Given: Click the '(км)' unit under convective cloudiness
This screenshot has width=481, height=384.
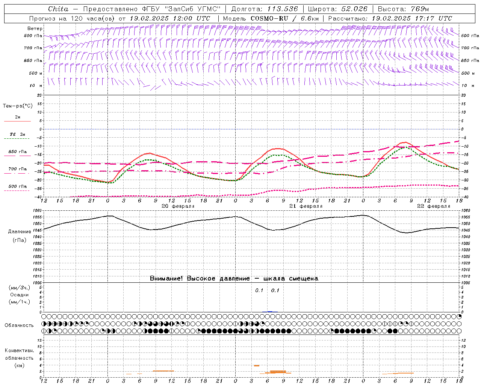Looking at the screenshot, I should [19, 365].
